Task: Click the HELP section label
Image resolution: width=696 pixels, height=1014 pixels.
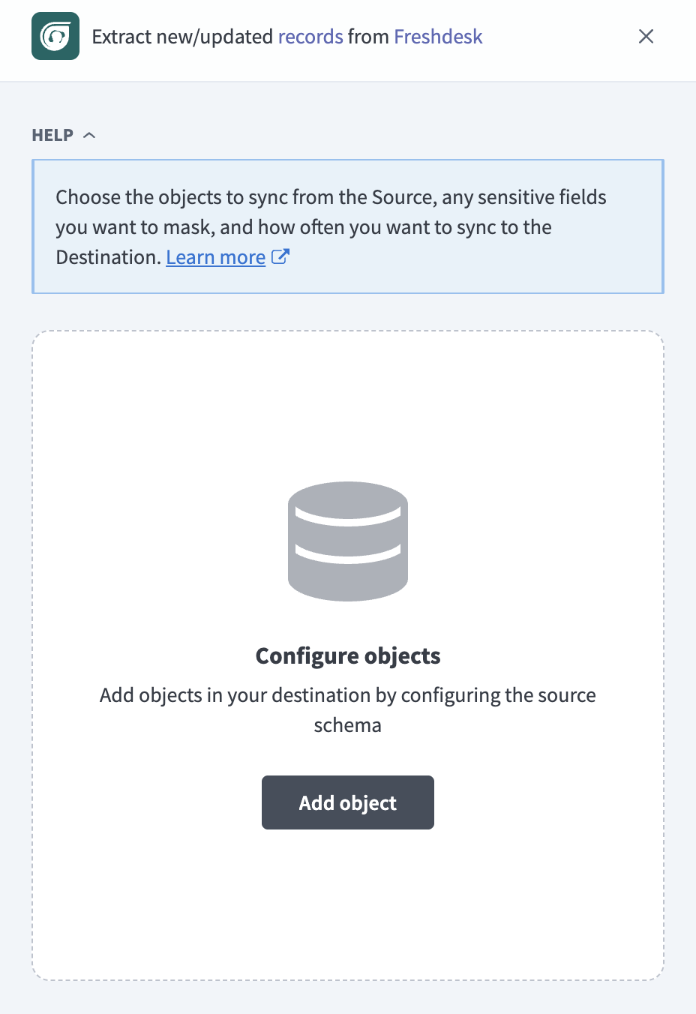Action: [x=52, y=135]
